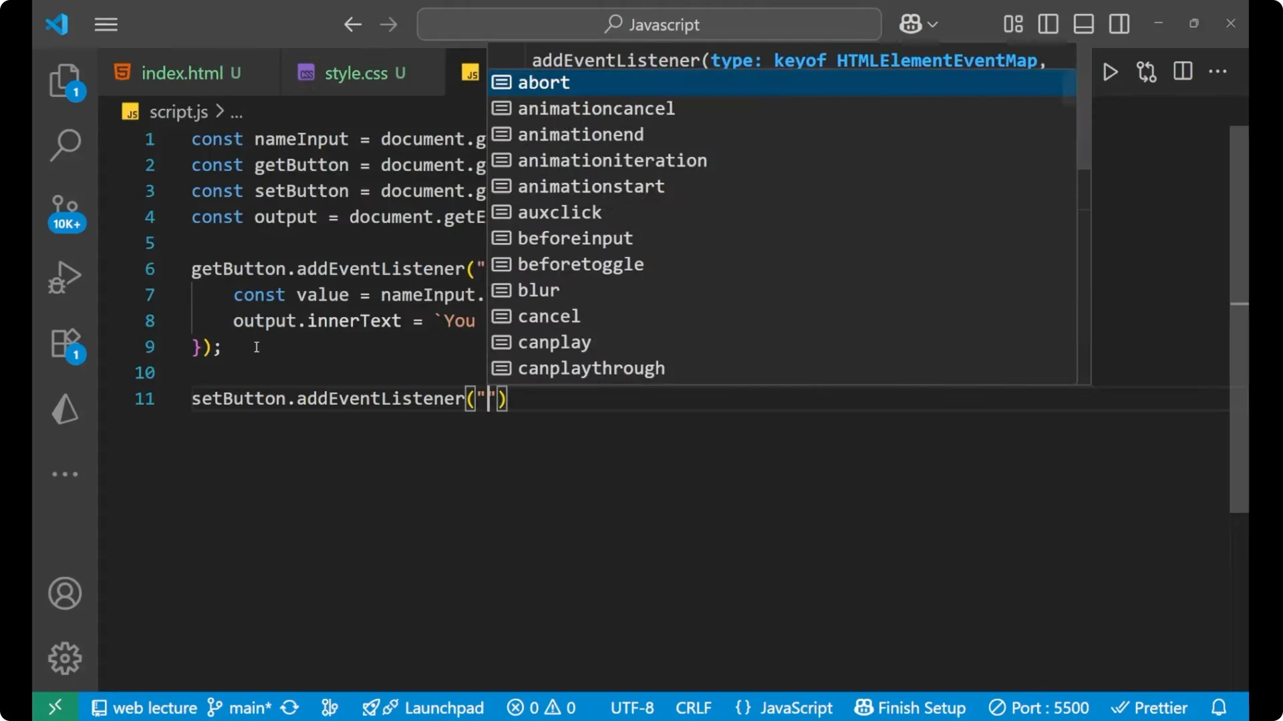Toggle the secondary sidebar visibility
1283x721 pixels.
pyautogui.click(x=1119, y=24)
